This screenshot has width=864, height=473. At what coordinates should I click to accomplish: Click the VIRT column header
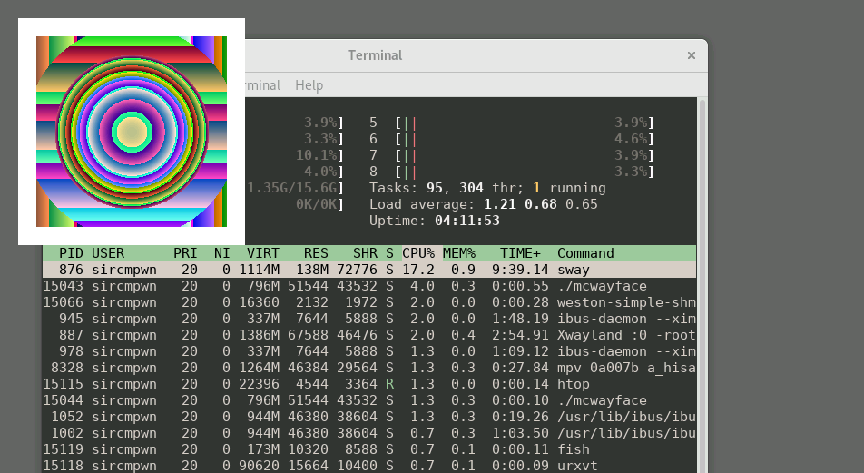pos(263,253)
